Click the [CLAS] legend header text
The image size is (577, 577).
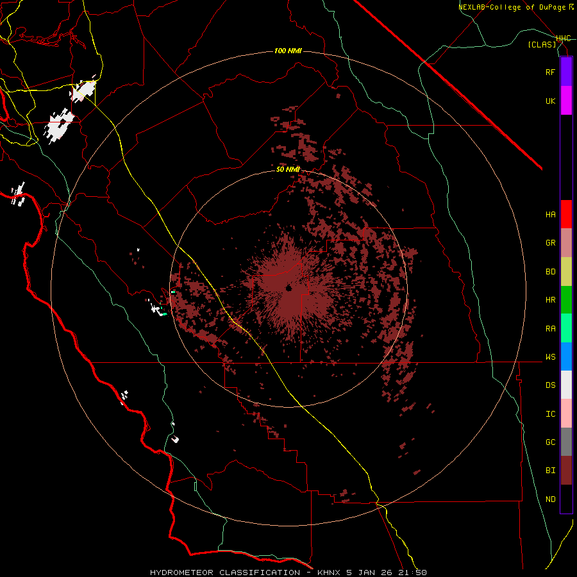tap(542, 44)
